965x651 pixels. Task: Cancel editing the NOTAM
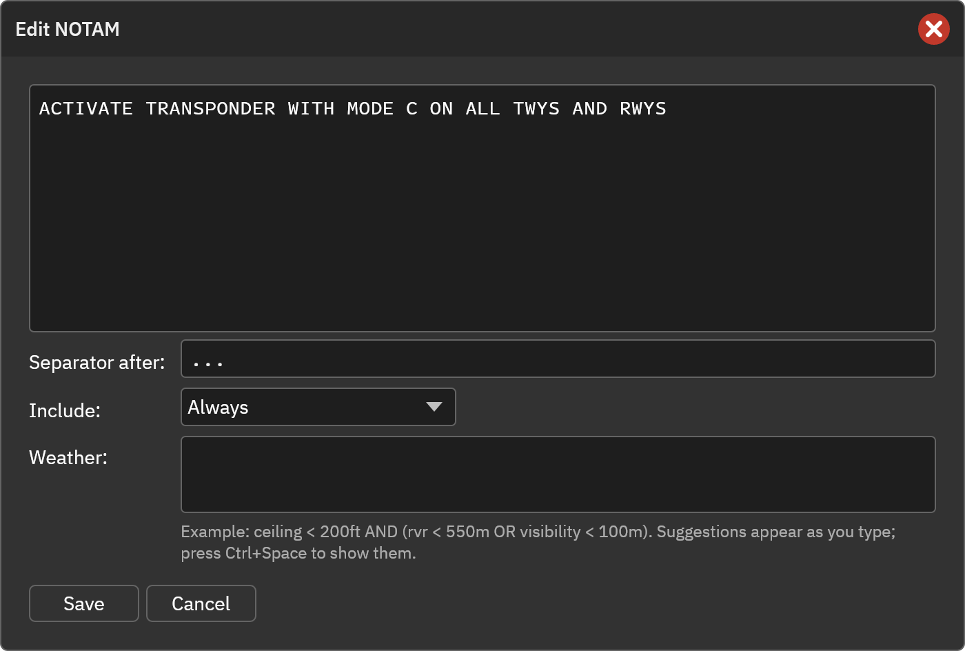(201, 603)
